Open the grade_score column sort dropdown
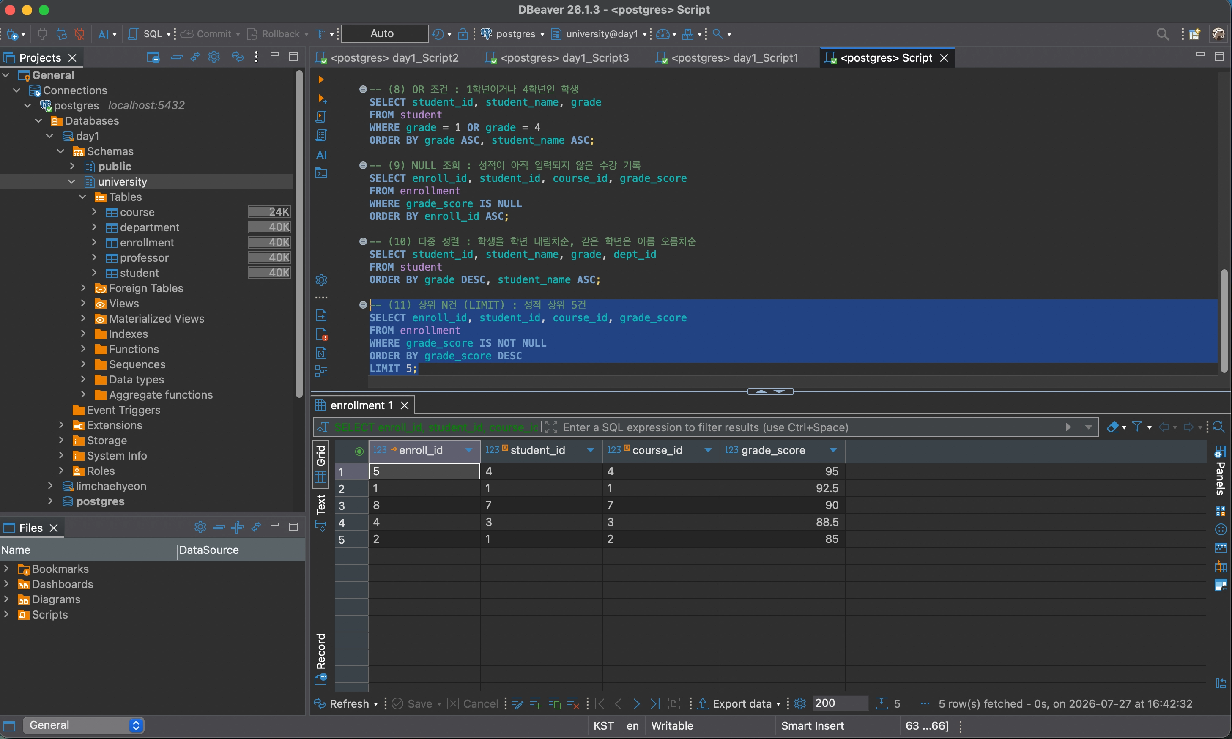 coord(832,450)
